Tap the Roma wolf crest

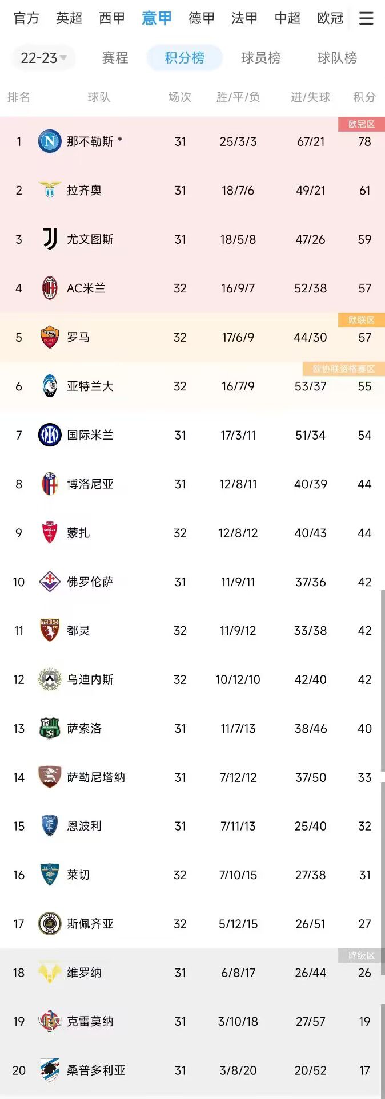50,337
